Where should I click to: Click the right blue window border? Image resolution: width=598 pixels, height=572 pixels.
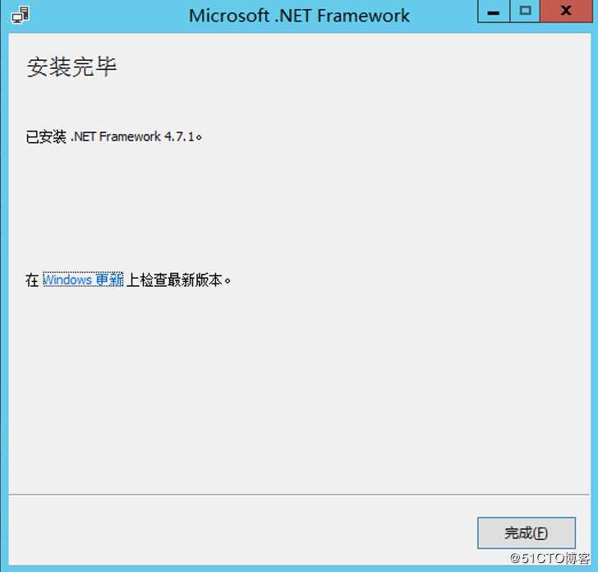pyautogui.click(x=594, y=298)
